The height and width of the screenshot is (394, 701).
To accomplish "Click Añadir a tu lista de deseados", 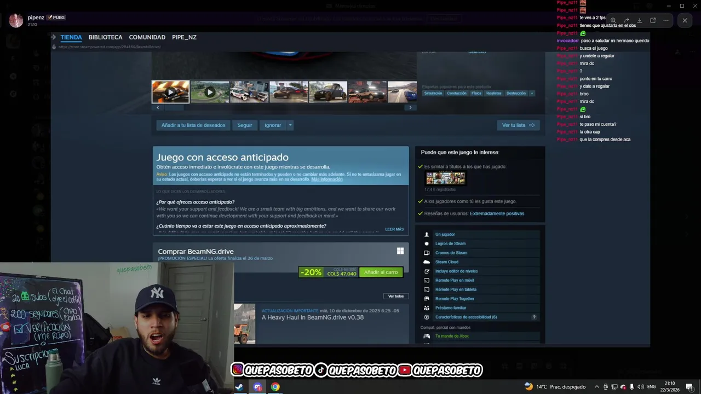I will 193,125.
